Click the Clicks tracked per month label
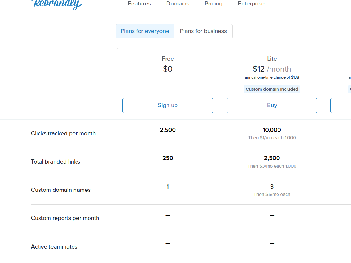Screen dimensions: 351x263 63,133
